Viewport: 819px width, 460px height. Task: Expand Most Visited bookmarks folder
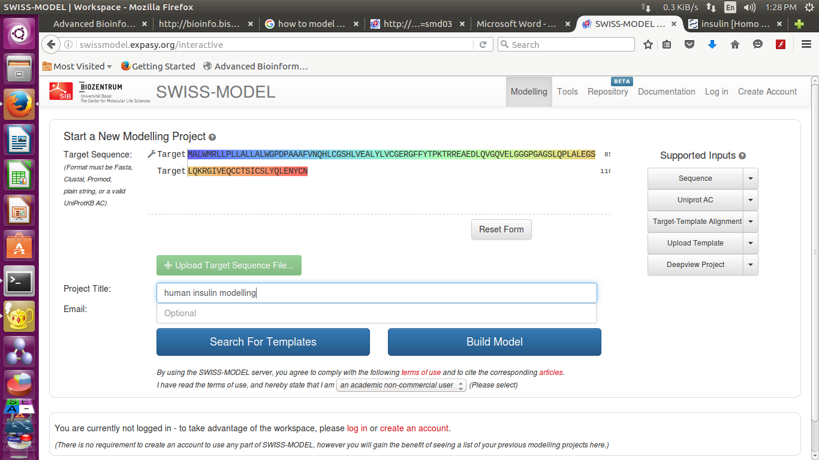(x=77, y=66)
